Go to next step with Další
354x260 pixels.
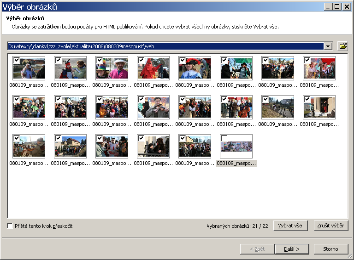[291, 249]
